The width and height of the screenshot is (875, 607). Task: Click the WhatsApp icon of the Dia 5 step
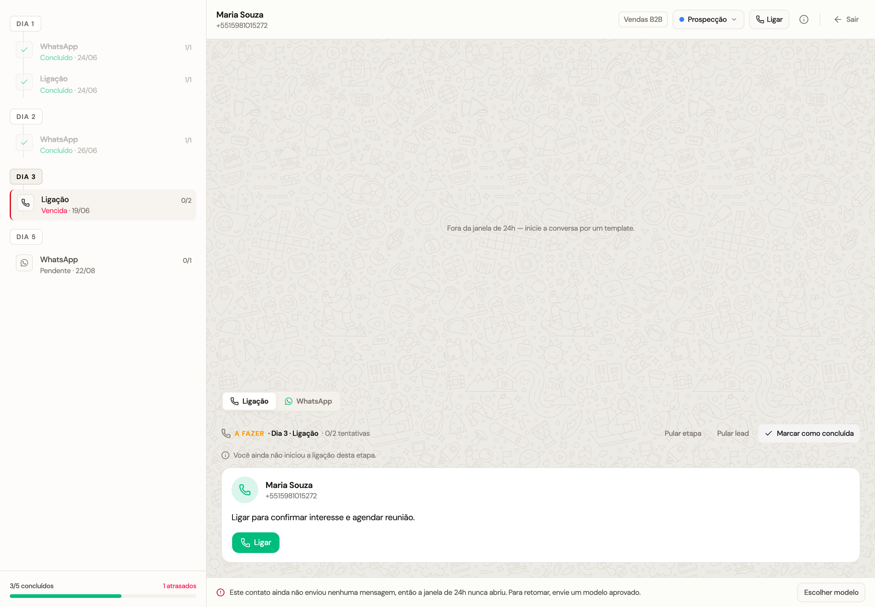pos(24,263)
